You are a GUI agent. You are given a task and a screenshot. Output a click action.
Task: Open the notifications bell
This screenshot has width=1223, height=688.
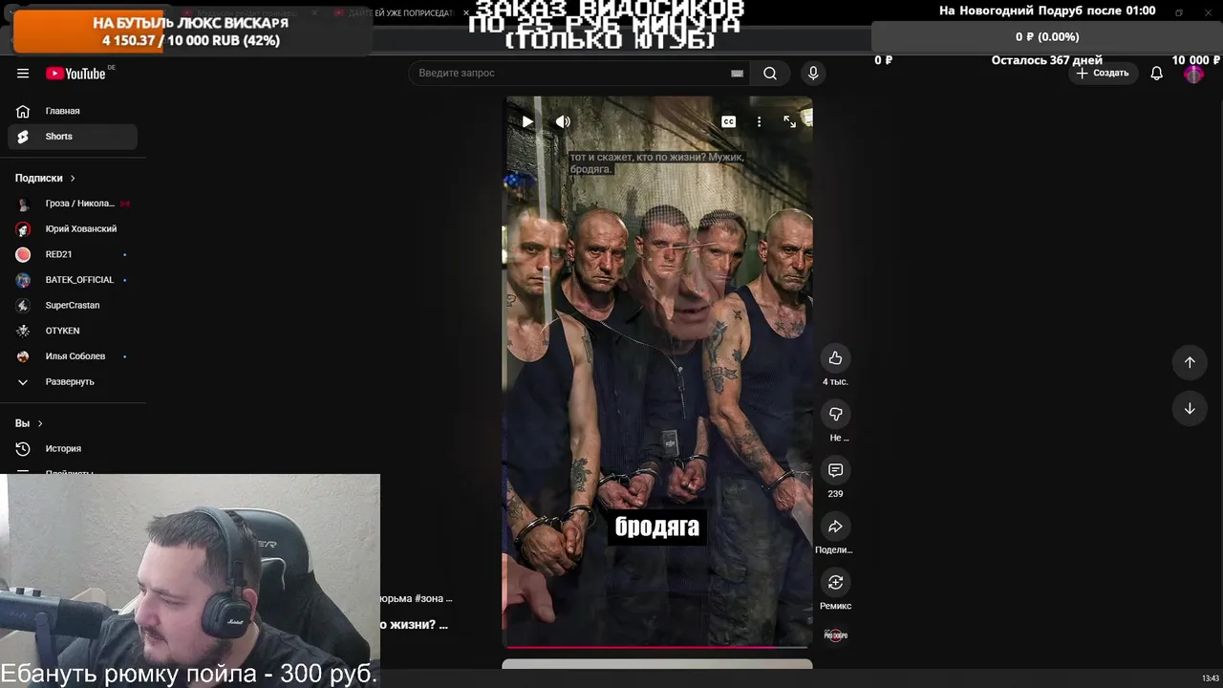point(1156,74)
